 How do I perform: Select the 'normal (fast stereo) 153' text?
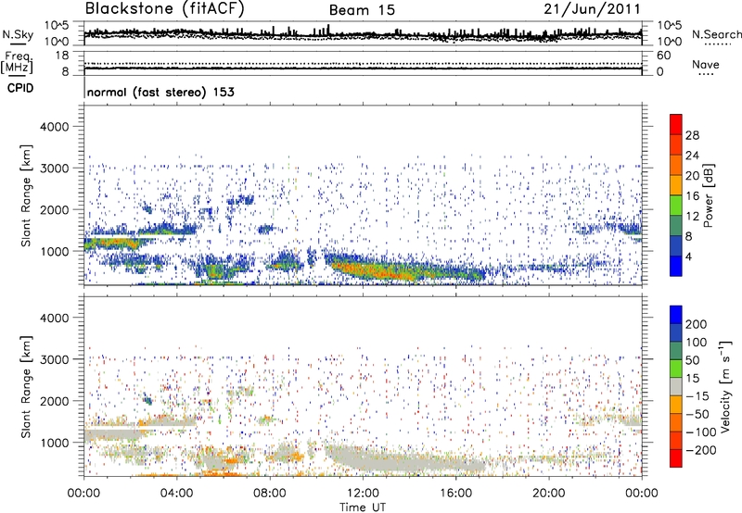[x=160, y=92]
